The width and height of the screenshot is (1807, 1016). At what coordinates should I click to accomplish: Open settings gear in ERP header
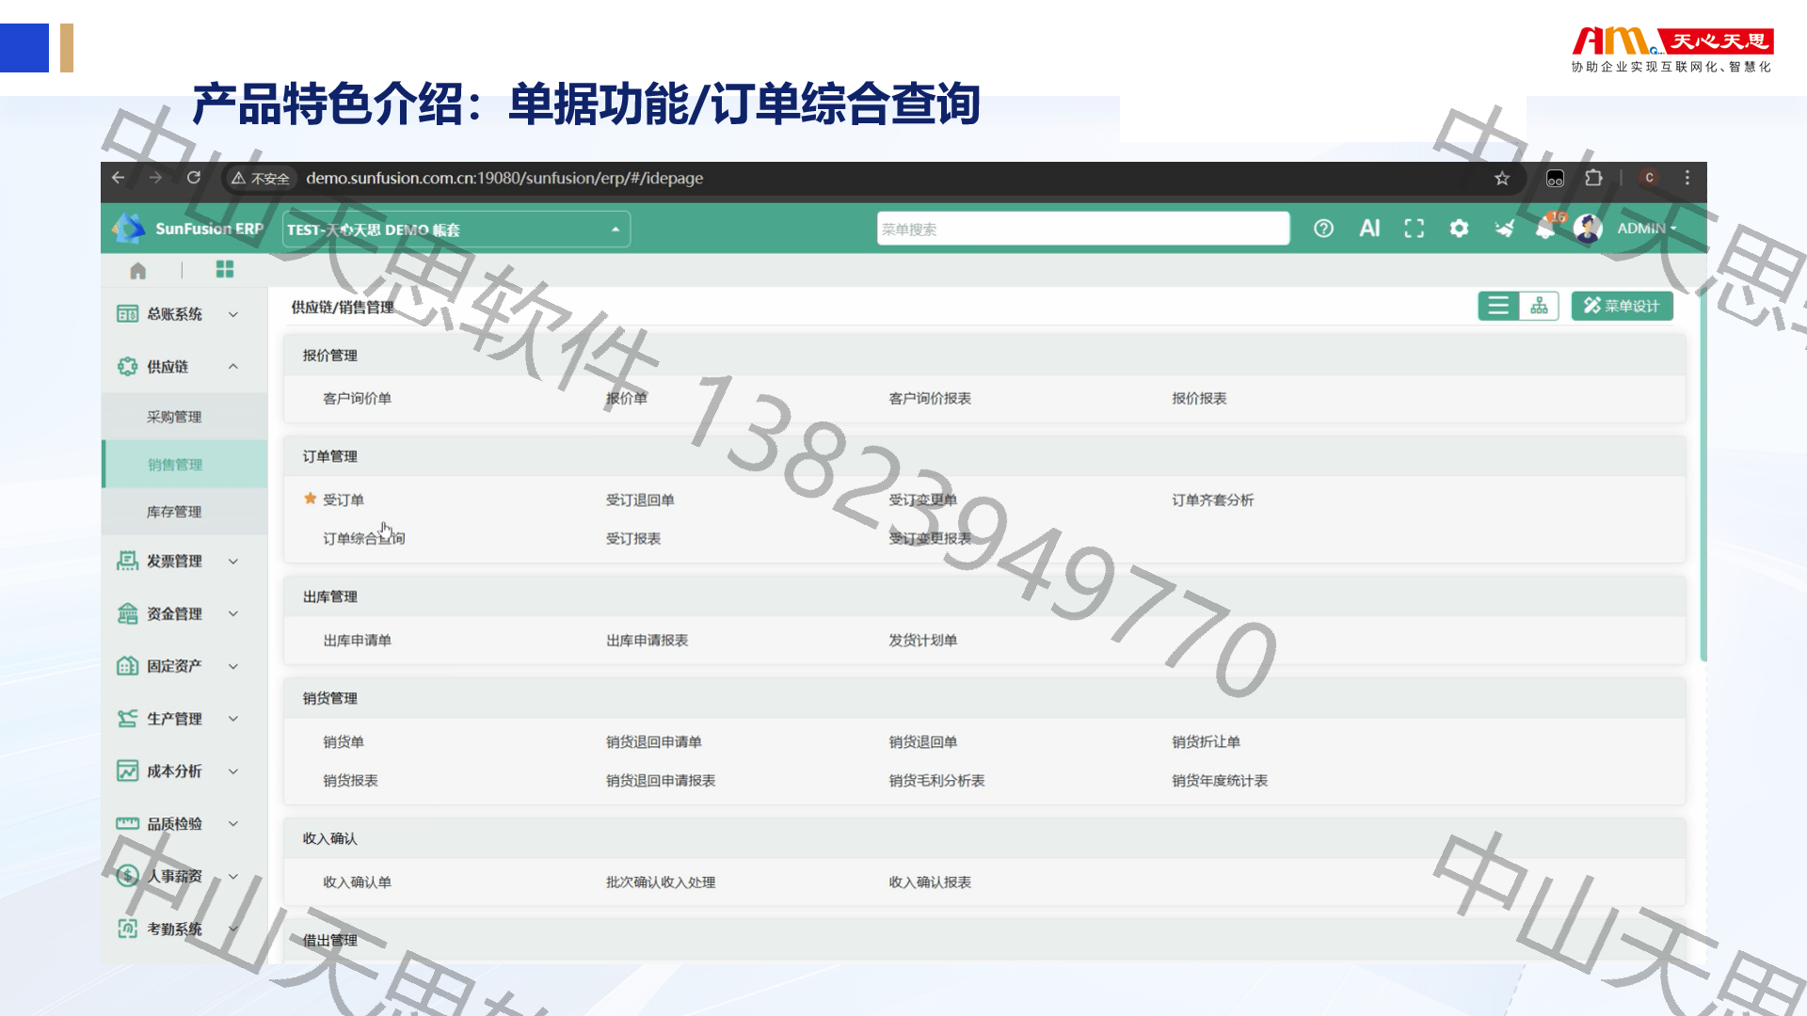click(x=1459, y=229)
